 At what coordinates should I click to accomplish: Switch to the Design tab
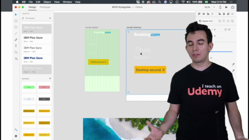point(32,7)
